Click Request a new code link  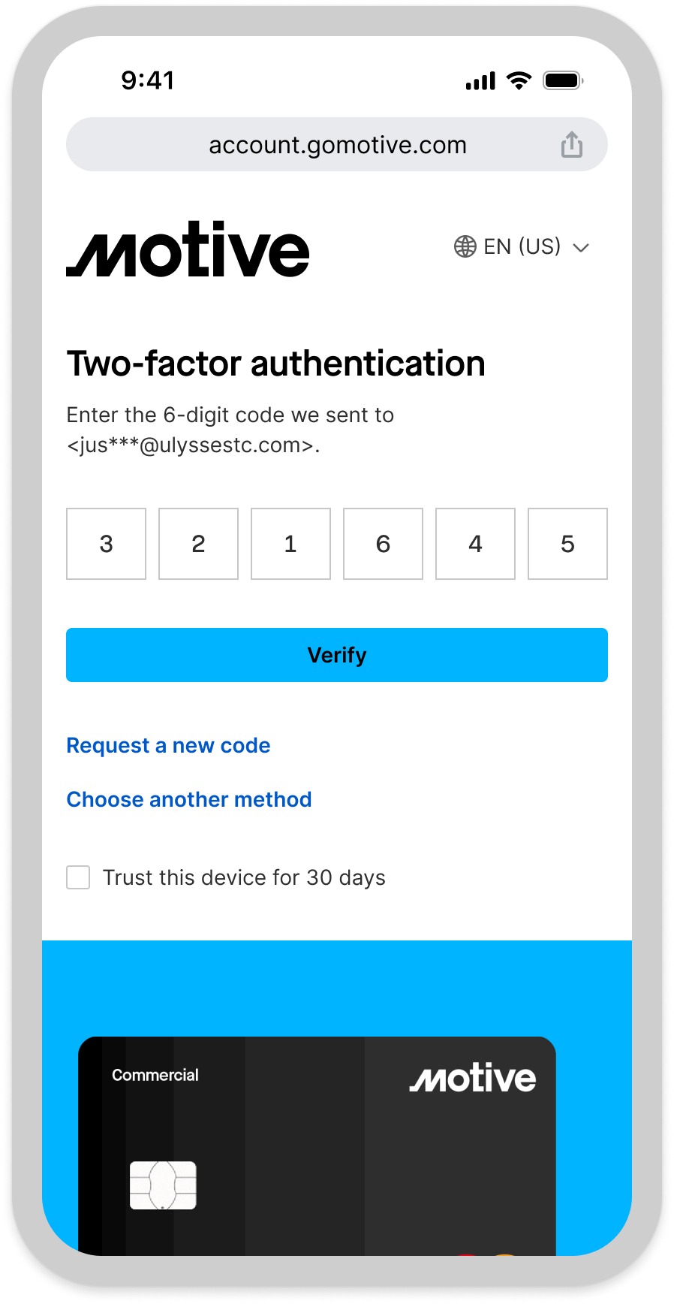click(x=168, y=745)
